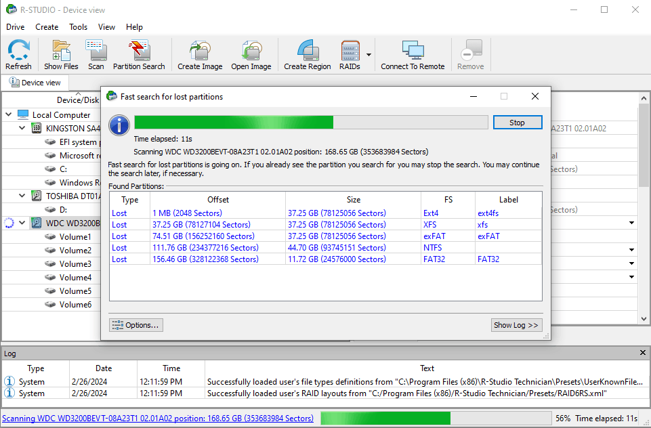The image size is (651, 428).
Task: Click Connect To Remote icon
Action: 413,54
